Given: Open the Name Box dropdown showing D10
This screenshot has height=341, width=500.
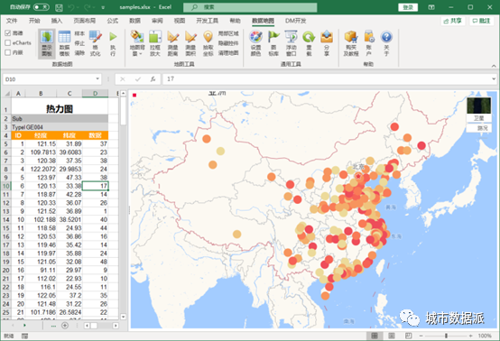Looking at the screenshot, I should tap(97, 78).
